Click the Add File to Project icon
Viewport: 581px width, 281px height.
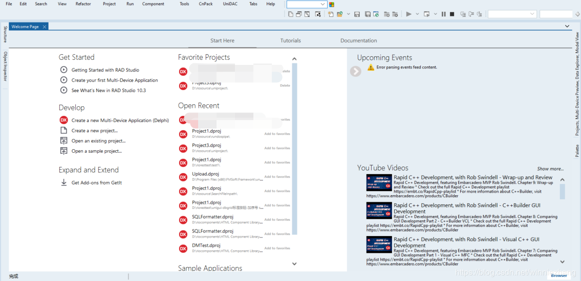pyautogui.click(x=386, y=14)
